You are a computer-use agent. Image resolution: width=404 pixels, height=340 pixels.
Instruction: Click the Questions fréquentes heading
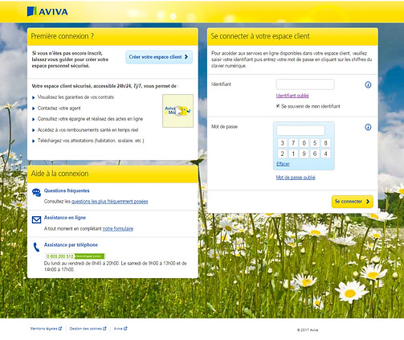pyautogui.click(x=67, y=190)
